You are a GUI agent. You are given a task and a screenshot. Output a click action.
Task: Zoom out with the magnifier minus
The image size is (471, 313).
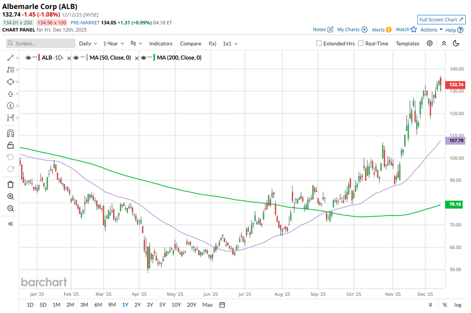tap(11, 208)
